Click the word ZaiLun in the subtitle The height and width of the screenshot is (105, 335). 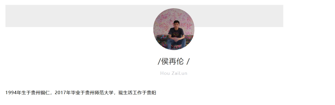pos(180,73)
